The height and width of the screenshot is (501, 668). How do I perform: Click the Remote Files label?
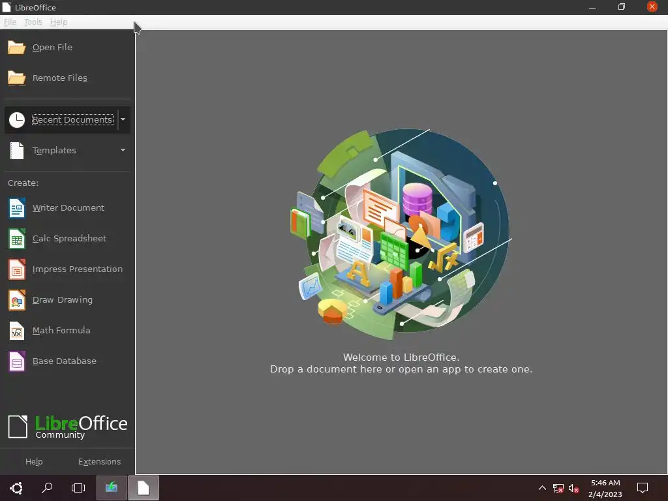(60, 78)
